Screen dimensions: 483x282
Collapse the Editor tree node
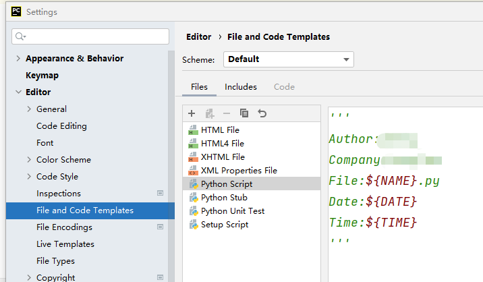(18, 92)
